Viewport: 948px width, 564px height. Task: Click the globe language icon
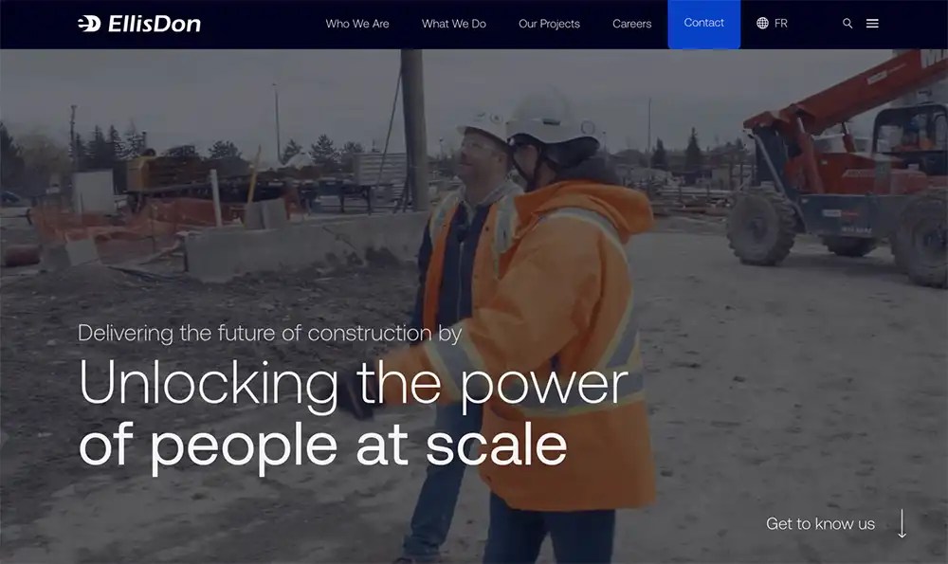point(762,23)
